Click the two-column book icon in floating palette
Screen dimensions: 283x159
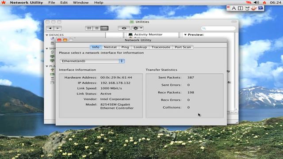point(241,8)
